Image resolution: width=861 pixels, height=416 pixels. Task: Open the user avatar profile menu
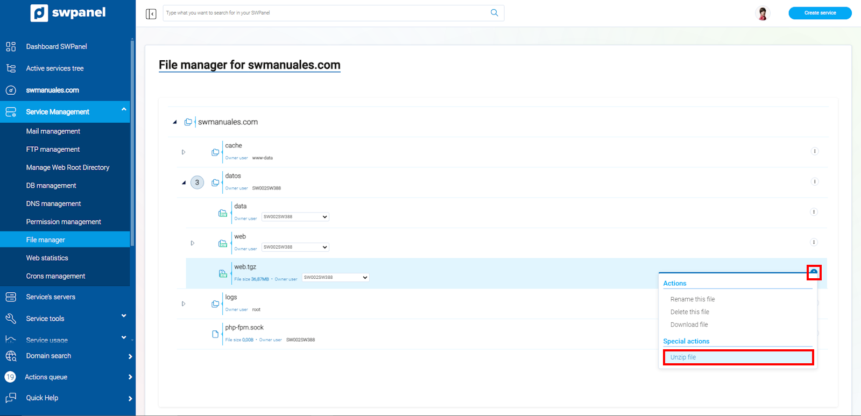(x=763, y=13)
